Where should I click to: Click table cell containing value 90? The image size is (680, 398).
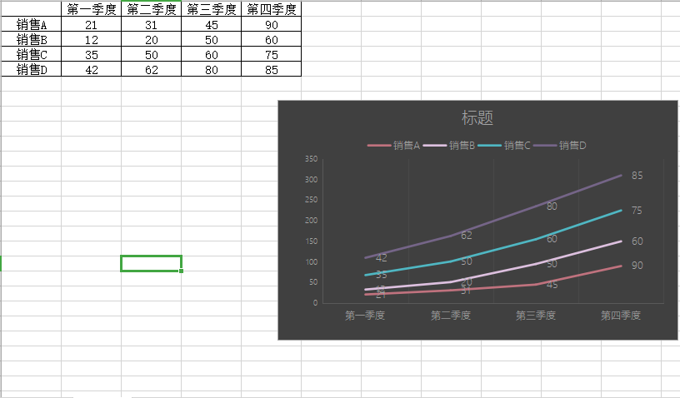(272, 25)
